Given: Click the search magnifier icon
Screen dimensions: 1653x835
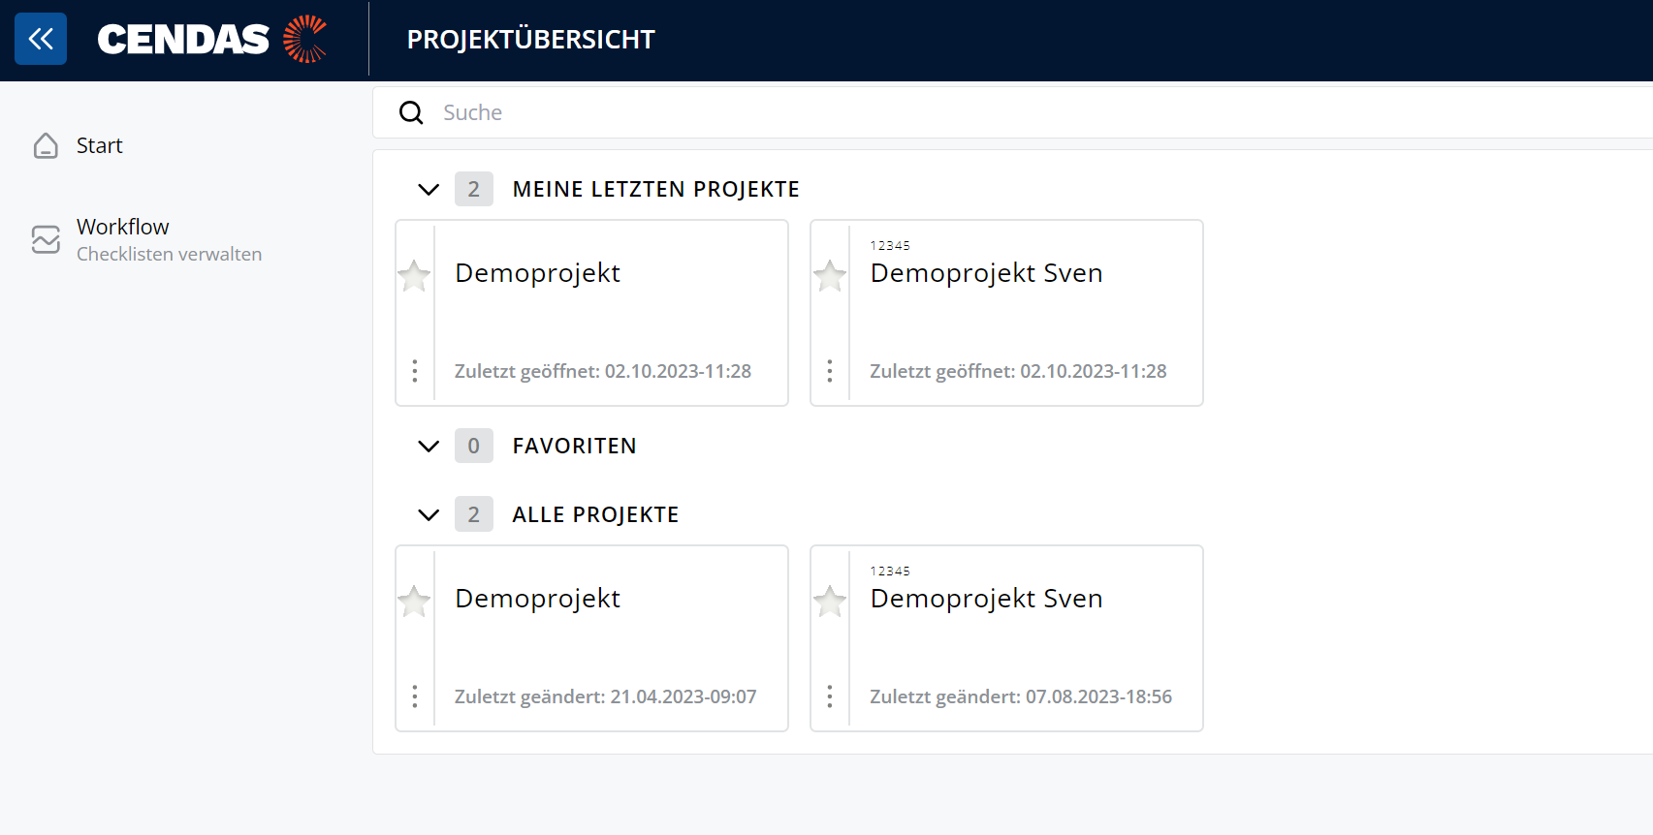Looking at the screenshot, I should point(411,112).
